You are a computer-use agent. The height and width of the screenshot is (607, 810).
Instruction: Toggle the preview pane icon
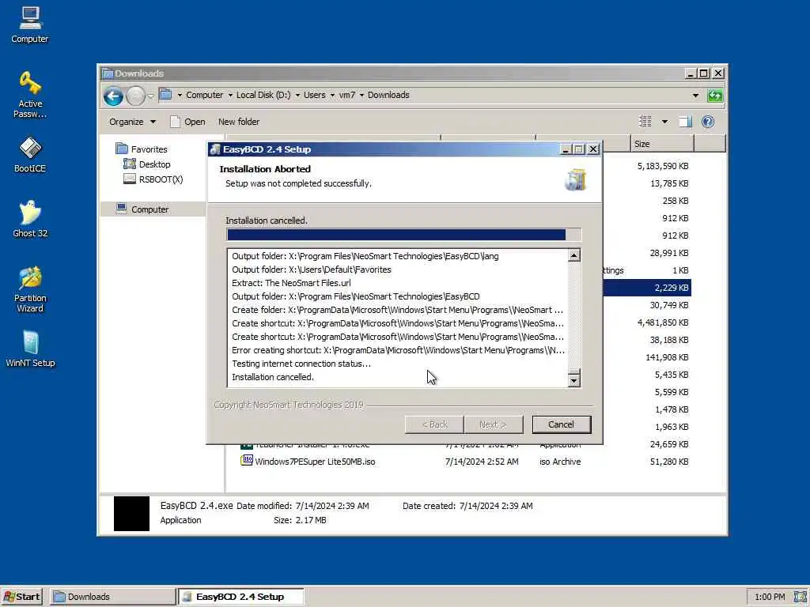pos(685,122)
